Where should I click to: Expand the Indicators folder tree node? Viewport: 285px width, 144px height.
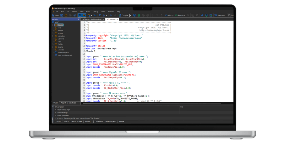click(x=53, y=36)
